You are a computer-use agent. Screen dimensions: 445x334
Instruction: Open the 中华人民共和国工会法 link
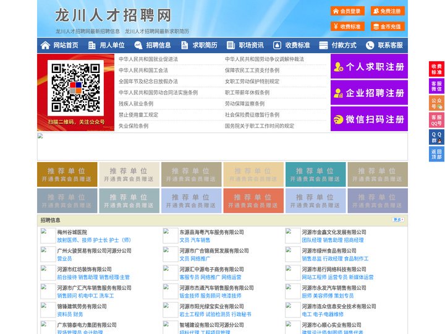[x=143, y=70]
